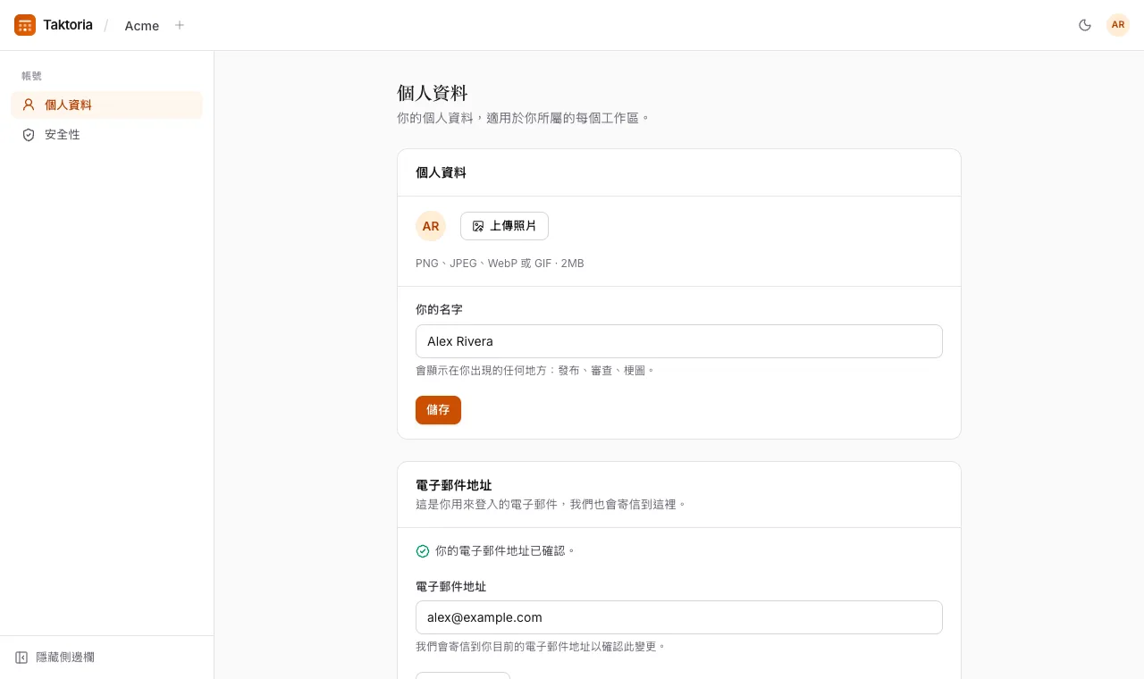The image size is (1144, 679).
Task: Click the 個人資料 page heading
Action: (433, 93)
